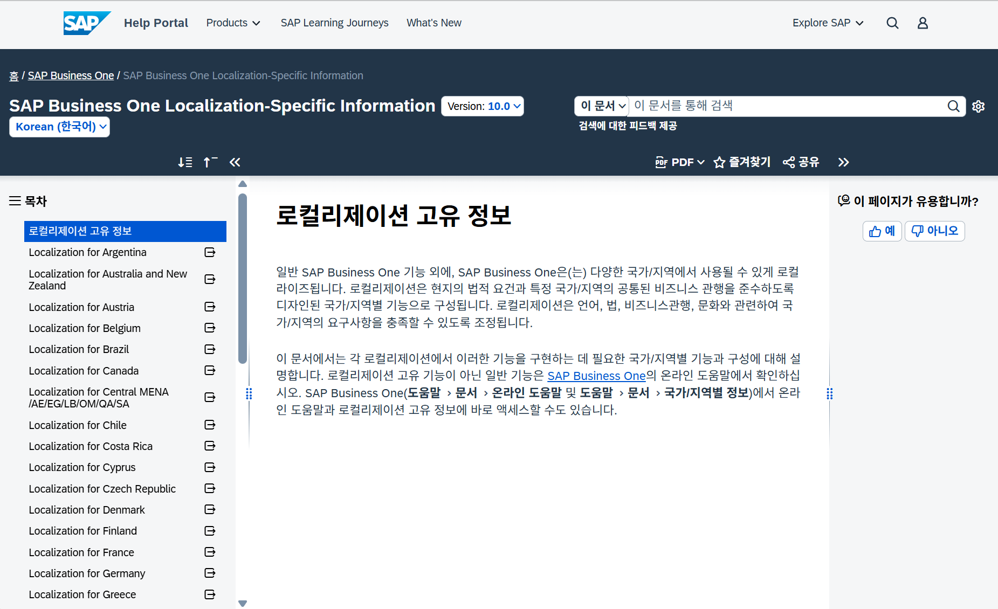Open search settings gear icon
The height and width of the screenshot is (609, 998).
(979, 106)
